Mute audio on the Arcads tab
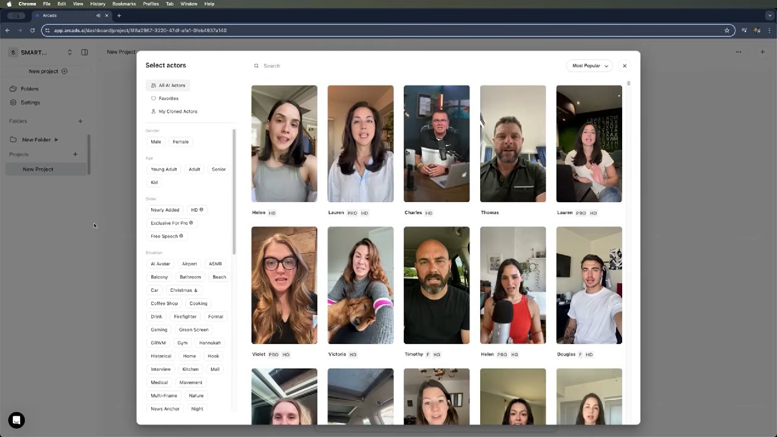This screenshot has width=777, height=437. [98, 16]
